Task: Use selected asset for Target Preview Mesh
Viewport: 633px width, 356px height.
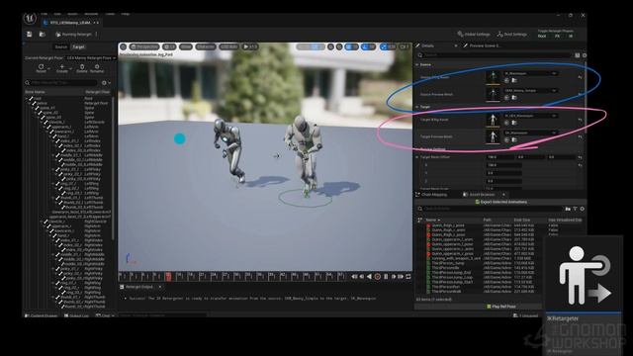Action: pyautogui.click(x=506, y=139)
